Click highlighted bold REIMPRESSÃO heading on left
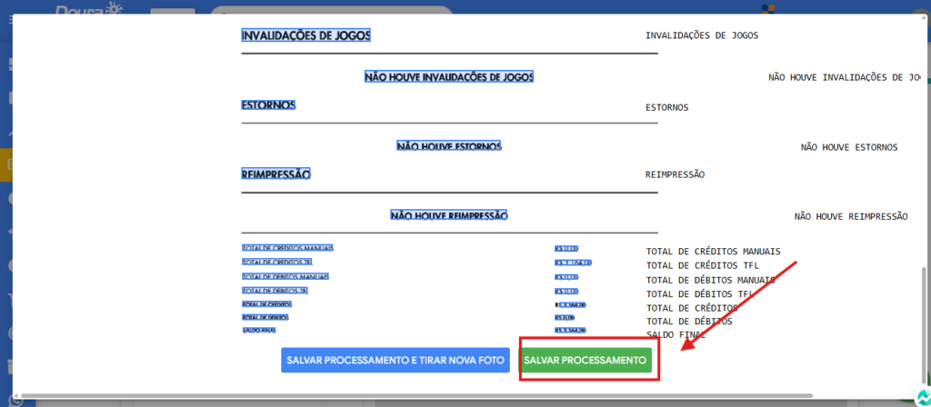 [276, 174]
